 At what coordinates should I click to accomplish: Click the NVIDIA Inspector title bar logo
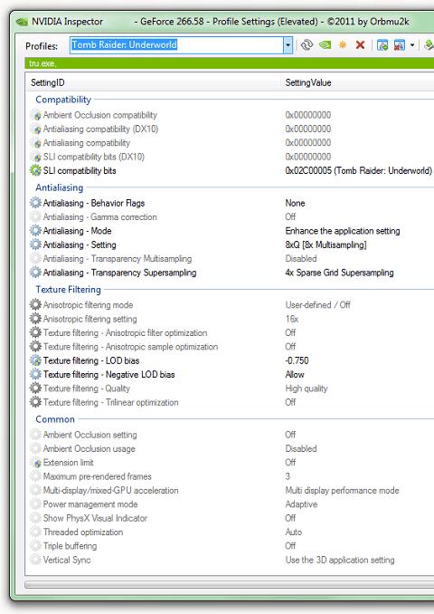tap(22, 22)
